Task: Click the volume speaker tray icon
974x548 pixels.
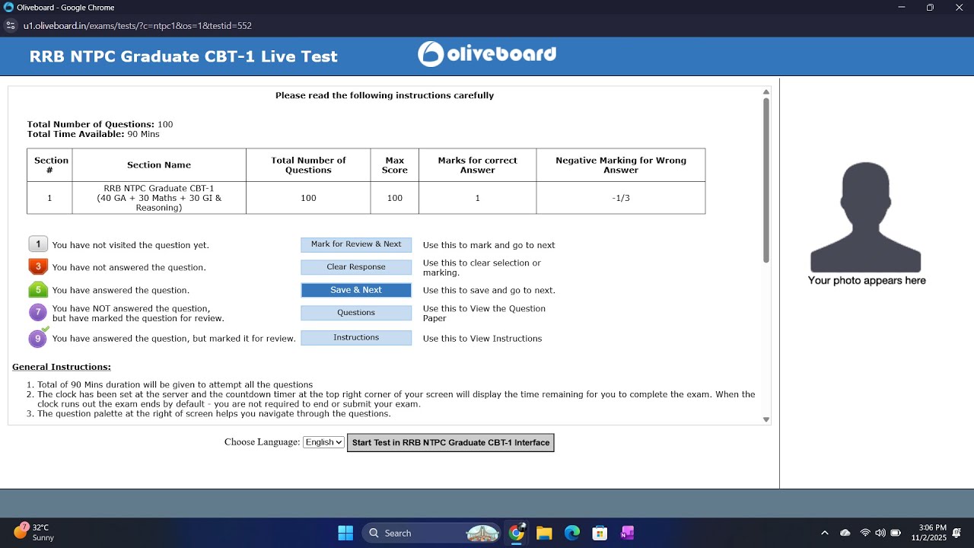Action: [x=880, y=533]
